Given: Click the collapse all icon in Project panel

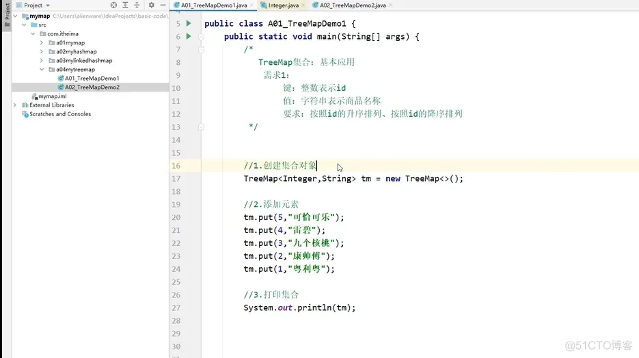Looking at the screenshot, I should pyautogui.click(x=137, y=5).
